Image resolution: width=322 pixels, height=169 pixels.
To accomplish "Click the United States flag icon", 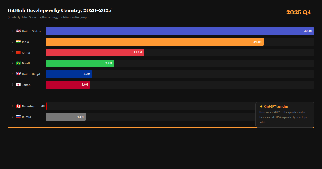I will [18, 31].
